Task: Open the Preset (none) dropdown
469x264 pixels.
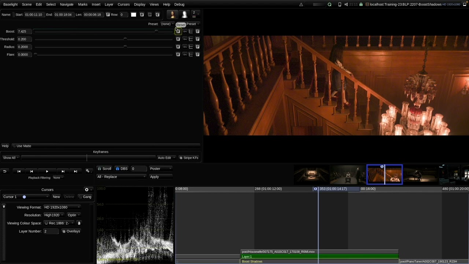Action: pyautogui.click(x=167, y=24)
